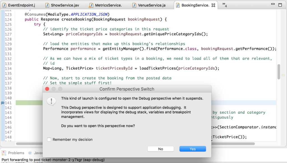287x163 pixels.
Task: Click Yes to open Debug perspective
Action: [x=193, y=149]
